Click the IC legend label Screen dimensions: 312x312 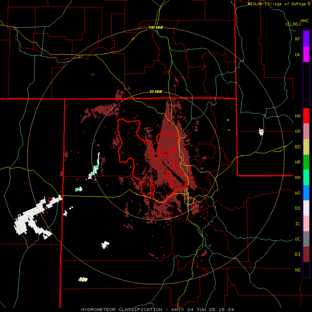click(297, 224)
